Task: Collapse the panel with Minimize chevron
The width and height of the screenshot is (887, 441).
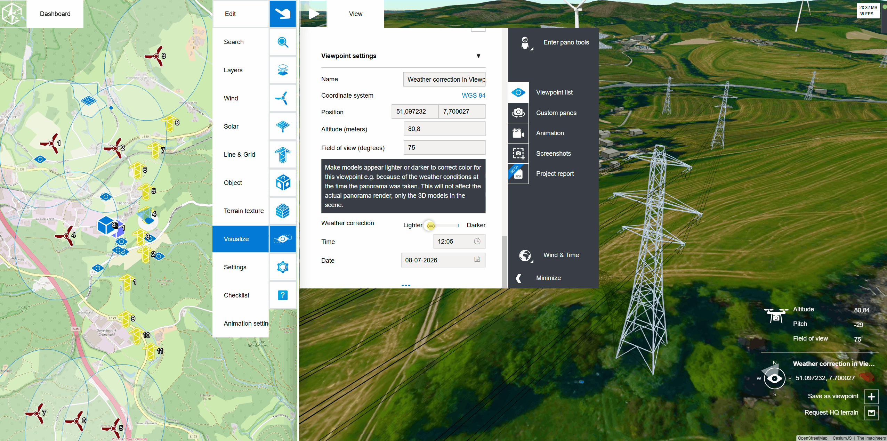Action: tap(518, 278)
